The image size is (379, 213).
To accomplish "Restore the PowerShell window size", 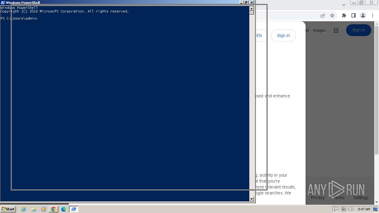I will click(246, 2).
